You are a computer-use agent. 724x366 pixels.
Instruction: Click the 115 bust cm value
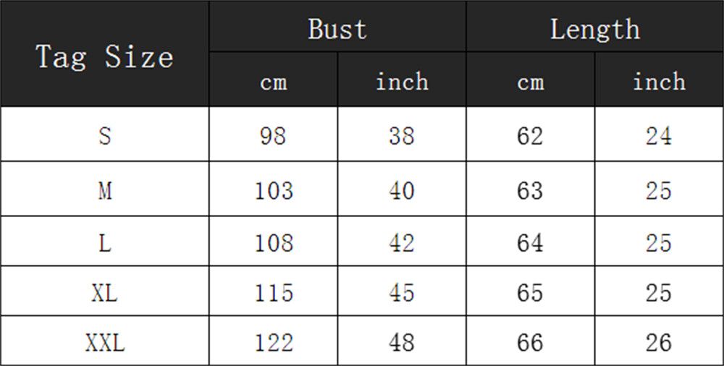click(274, 291)
